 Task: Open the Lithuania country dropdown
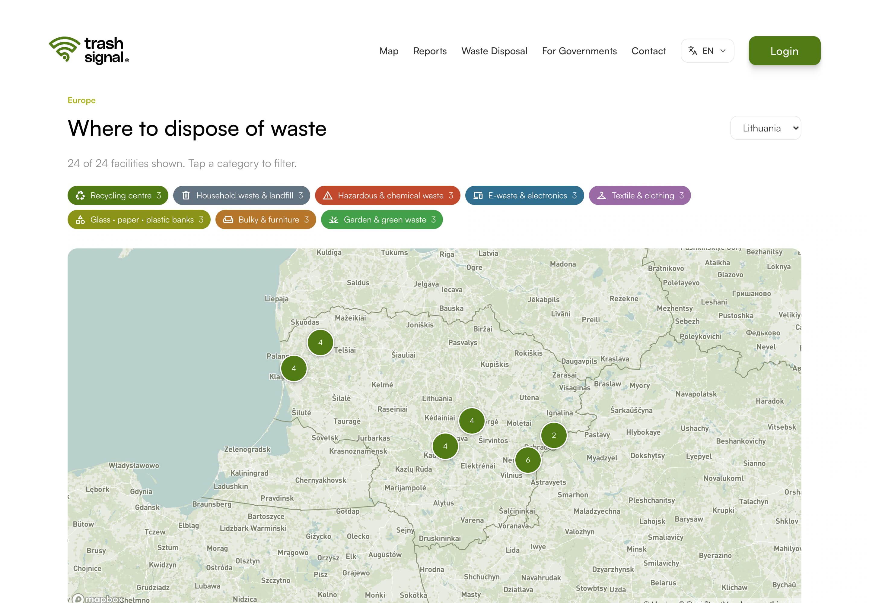click(766, 128)
